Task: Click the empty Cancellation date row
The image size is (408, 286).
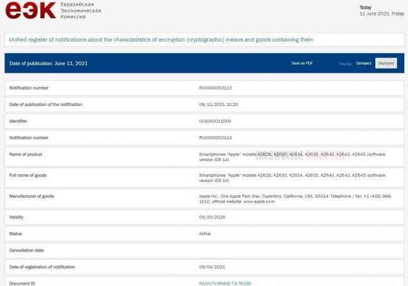Action: point(203,250)
